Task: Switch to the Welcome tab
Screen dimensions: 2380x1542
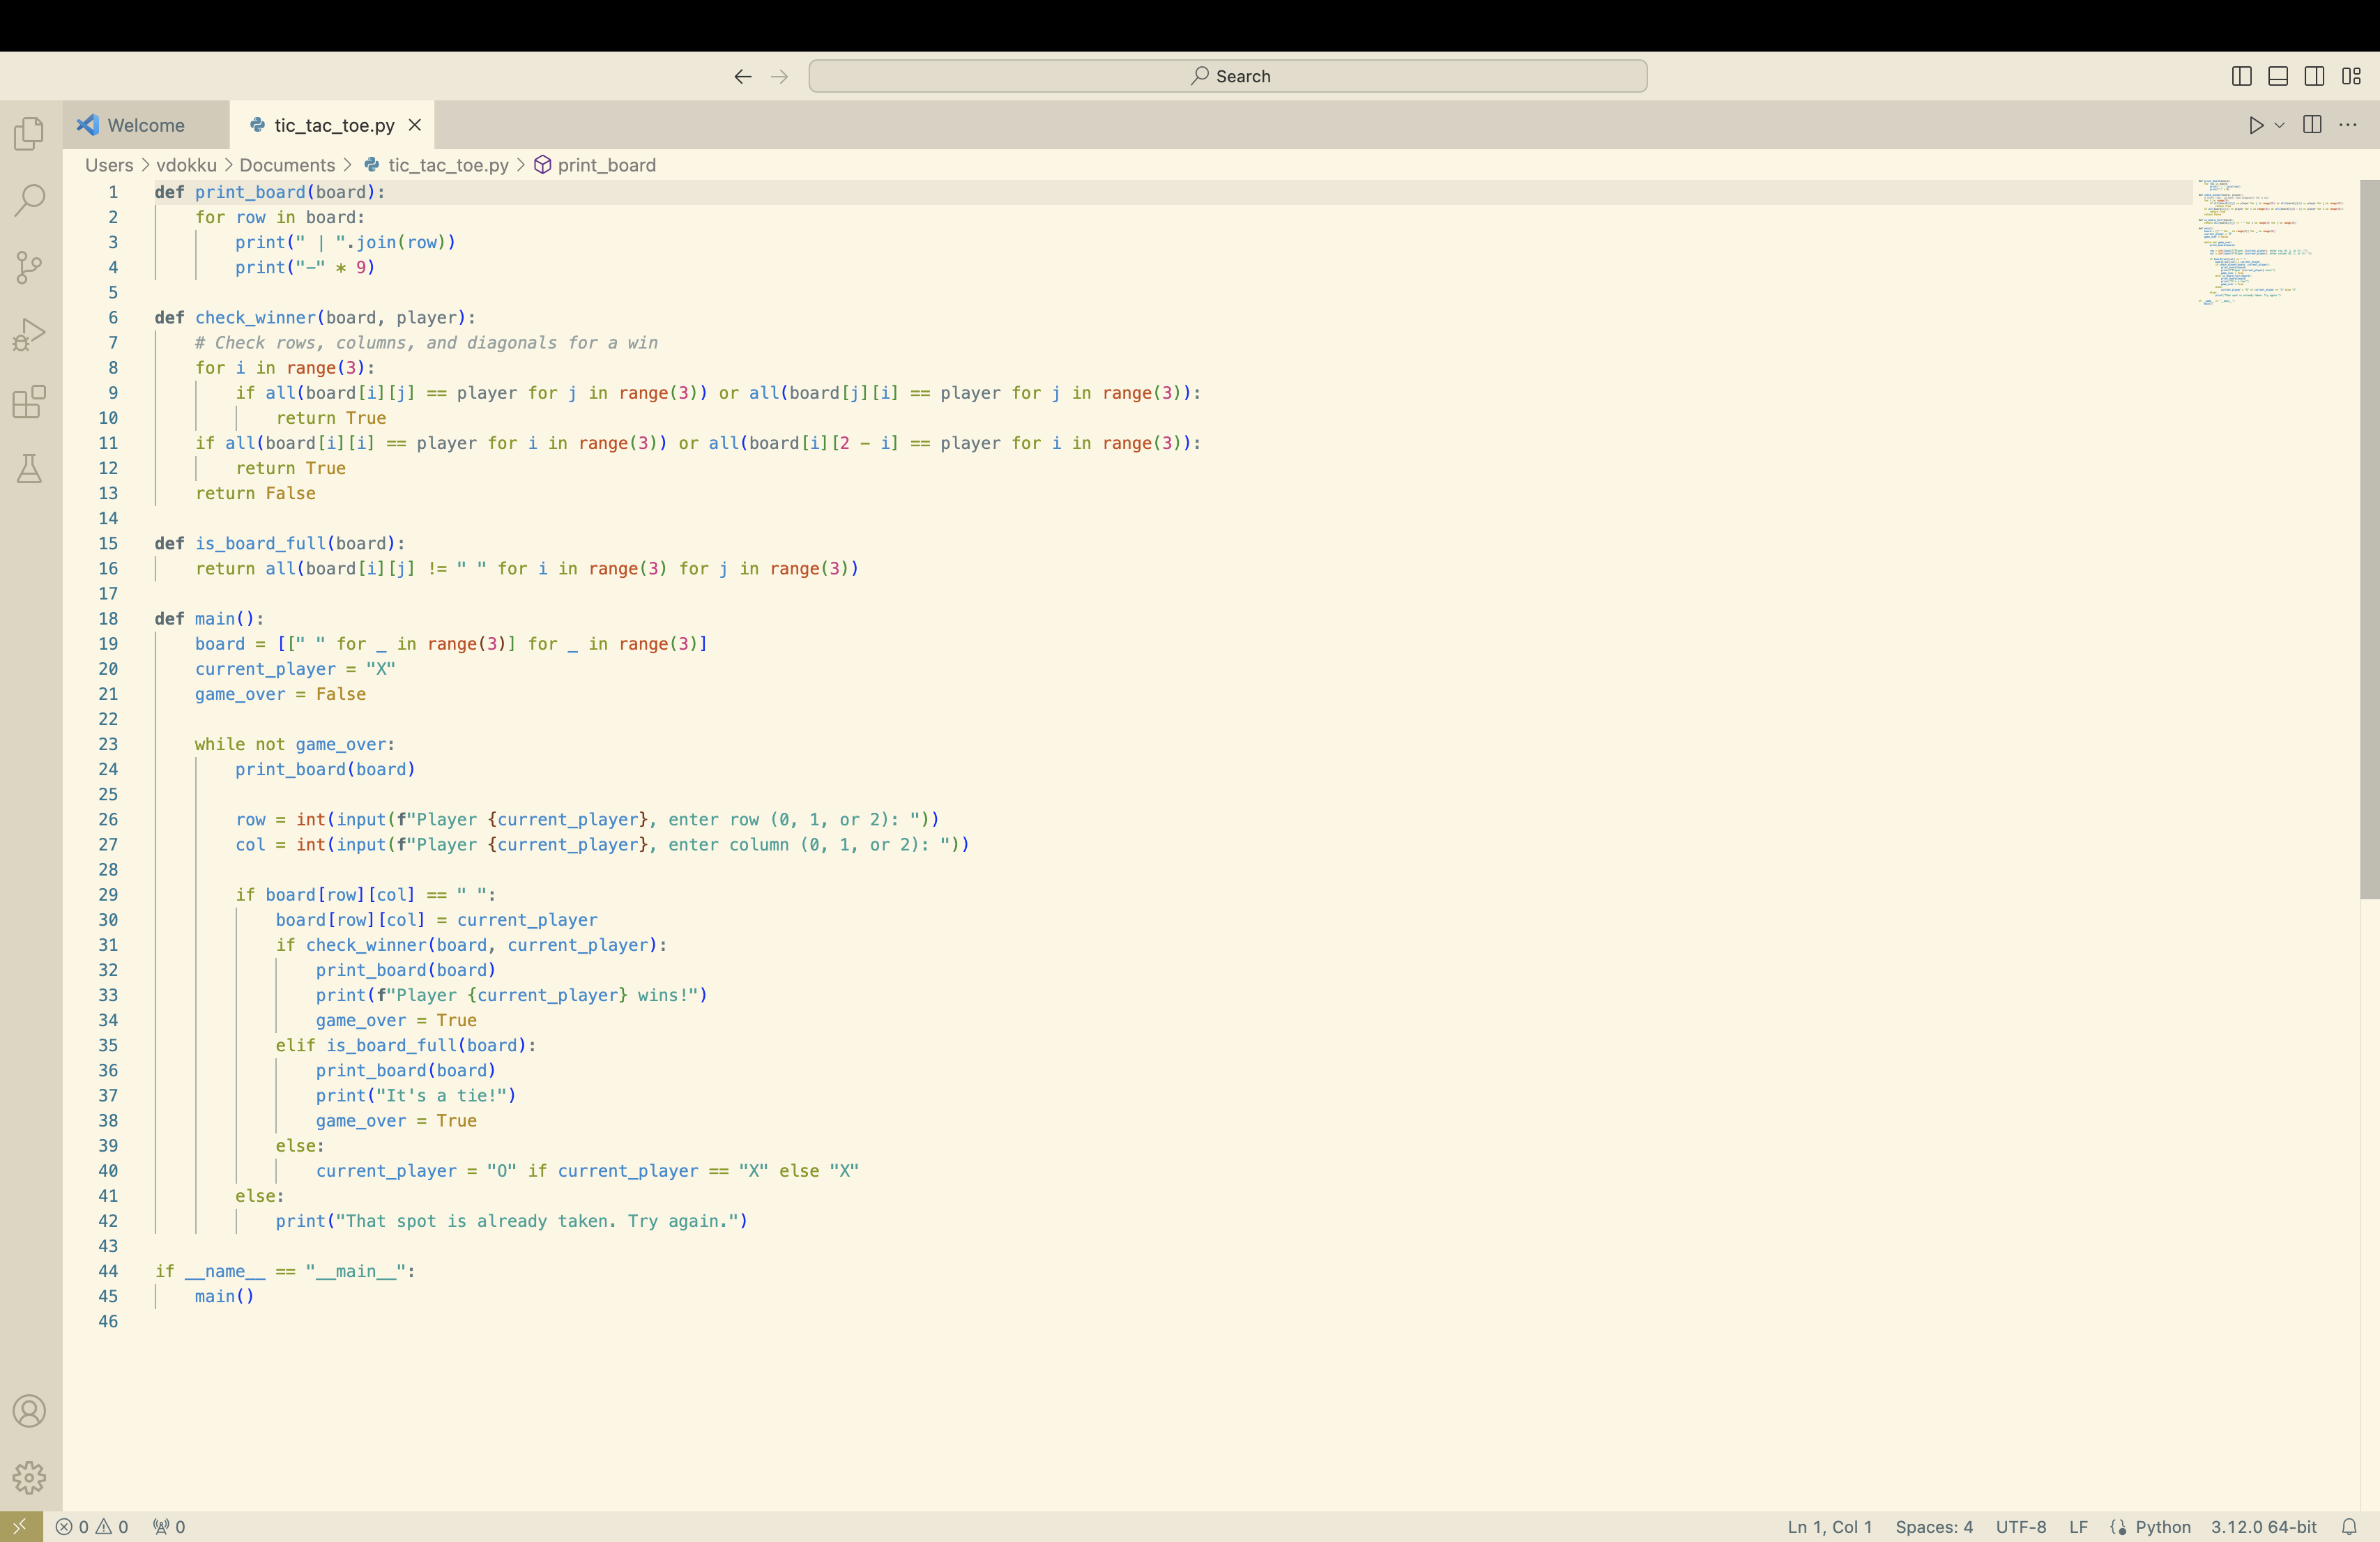Action: point(146,125)
